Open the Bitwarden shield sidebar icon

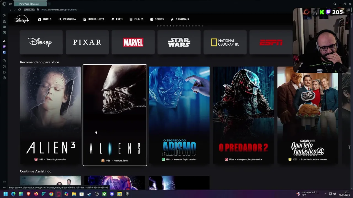point(4,52)
